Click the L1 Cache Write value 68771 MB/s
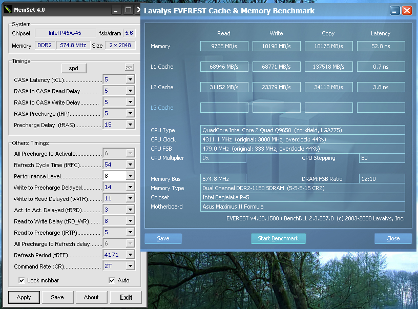 point(277,67)
